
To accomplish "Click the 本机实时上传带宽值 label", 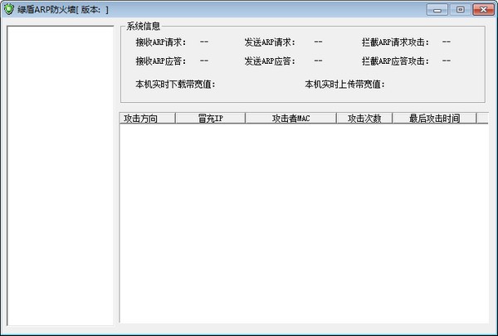I will coord(344,84).
